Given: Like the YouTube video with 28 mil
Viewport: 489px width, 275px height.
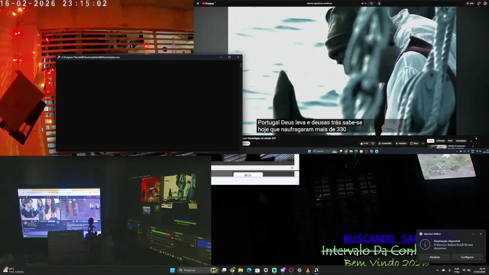Looking at the screenshot, I should [364, 143].
